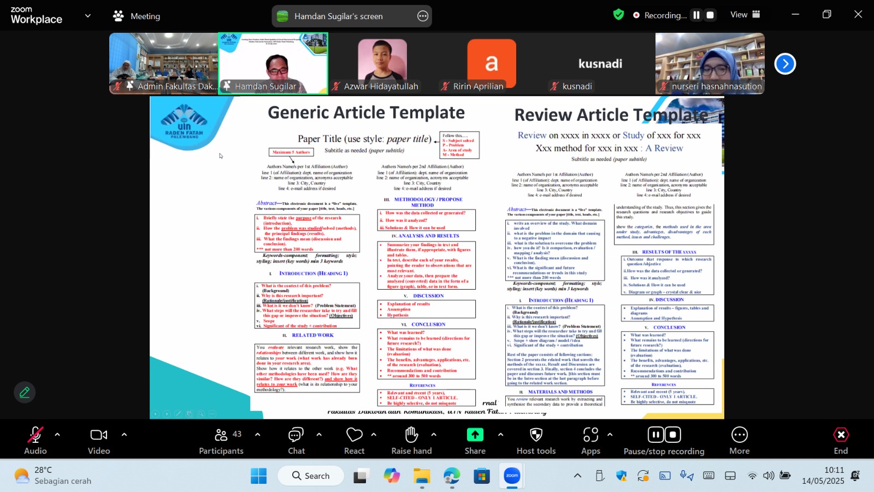Click the taskbar Search box
The height and width of the screenshot is (492, 874).
coord(311,476)
